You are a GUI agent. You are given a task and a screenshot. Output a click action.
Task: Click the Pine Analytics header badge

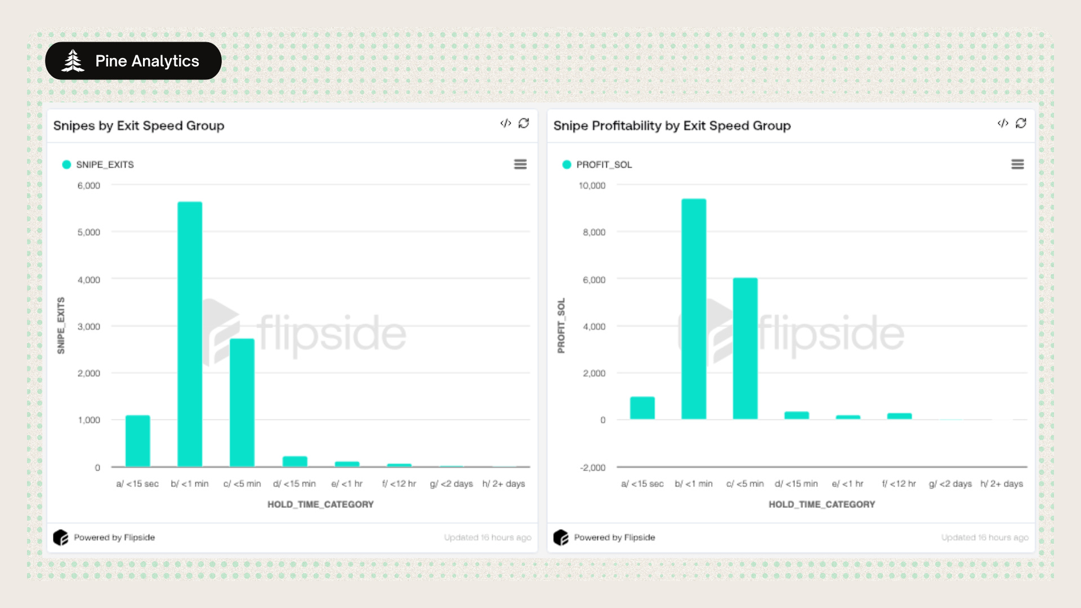click(x=133, y=61)
